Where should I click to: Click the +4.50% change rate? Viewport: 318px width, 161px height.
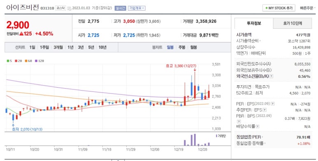44,34
